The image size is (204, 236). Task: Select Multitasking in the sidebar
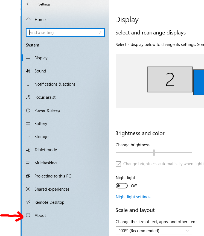pos(45,163)
